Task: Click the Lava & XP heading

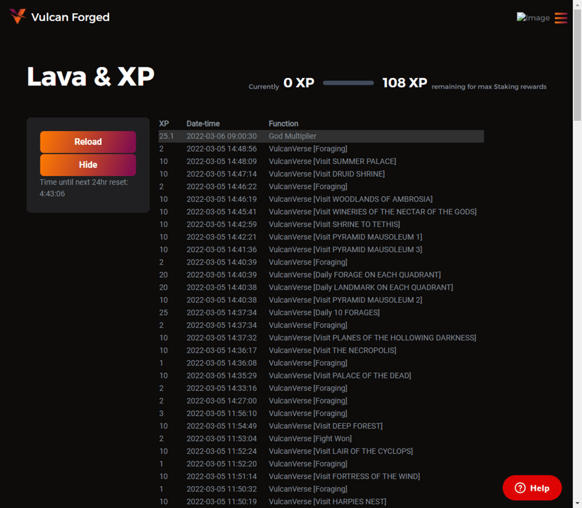Action: pos(91,77)
